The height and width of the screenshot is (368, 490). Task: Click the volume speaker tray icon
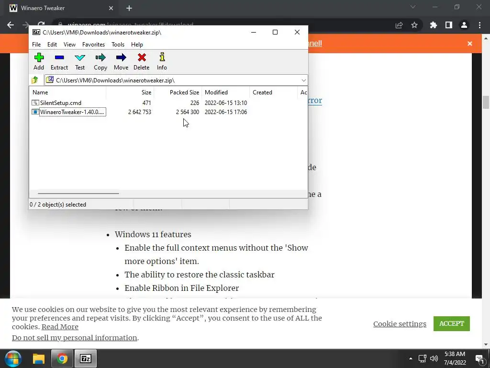434,358
